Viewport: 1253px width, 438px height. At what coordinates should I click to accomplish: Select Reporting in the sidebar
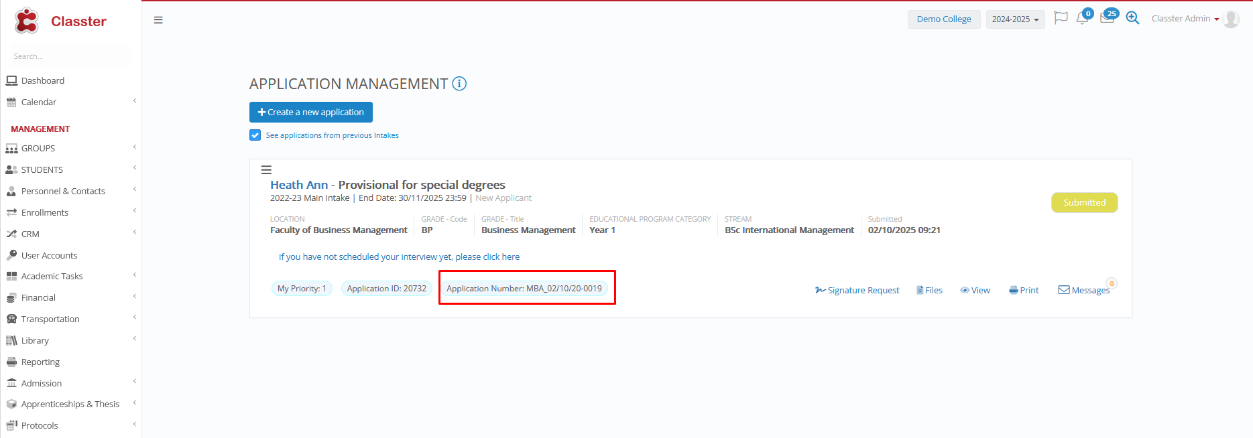click(x=40, y=362)
